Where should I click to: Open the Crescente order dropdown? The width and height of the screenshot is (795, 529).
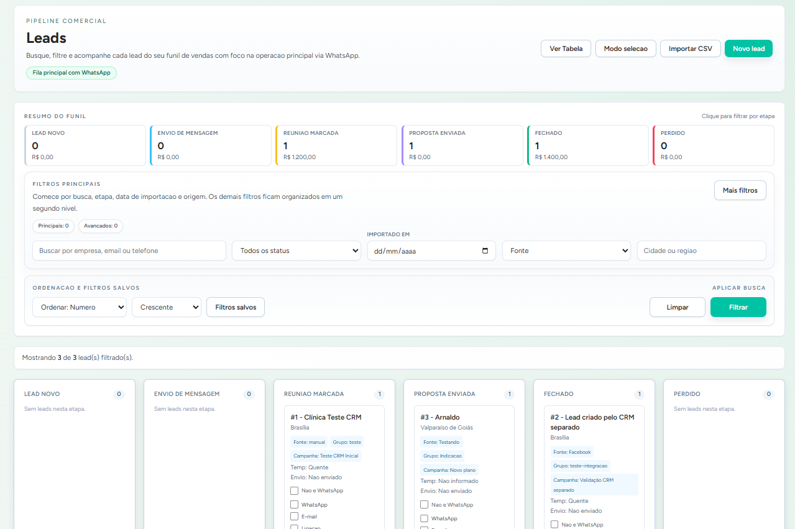(167, 307)
